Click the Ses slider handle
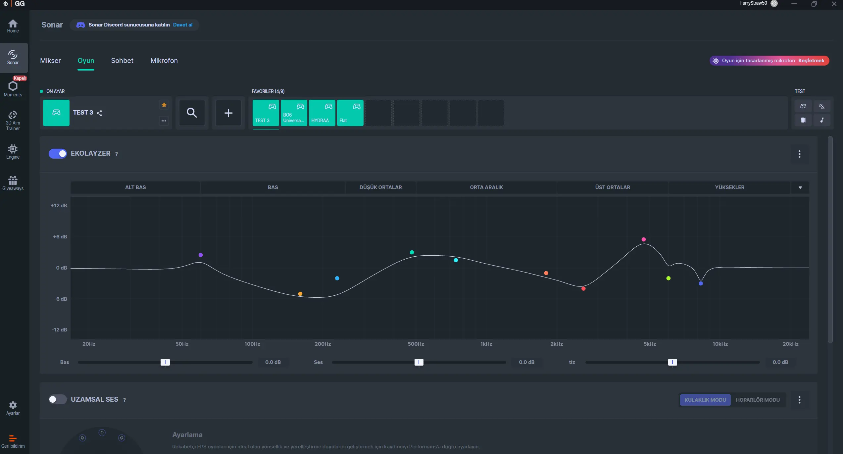Screen dimensions: 843x454 tap(419, 362)
